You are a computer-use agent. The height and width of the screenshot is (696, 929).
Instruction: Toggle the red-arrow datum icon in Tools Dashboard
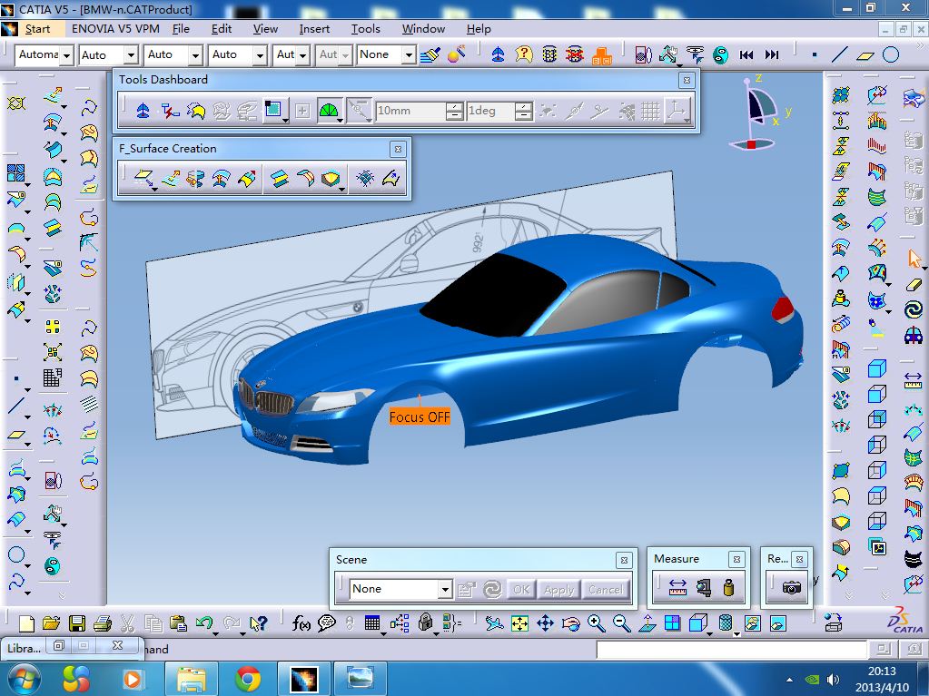click(170, 111)
